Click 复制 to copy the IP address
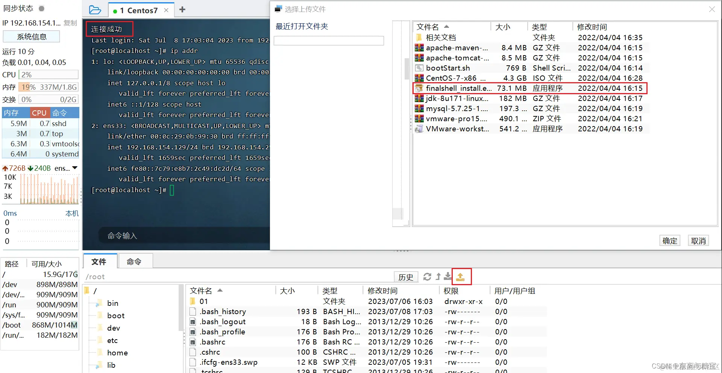The image size is (722, 373). click(x=70, y=23)
